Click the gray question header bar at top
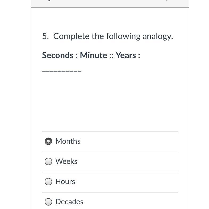Viewport: 209px width, 209px height. [x=110, y=3]
